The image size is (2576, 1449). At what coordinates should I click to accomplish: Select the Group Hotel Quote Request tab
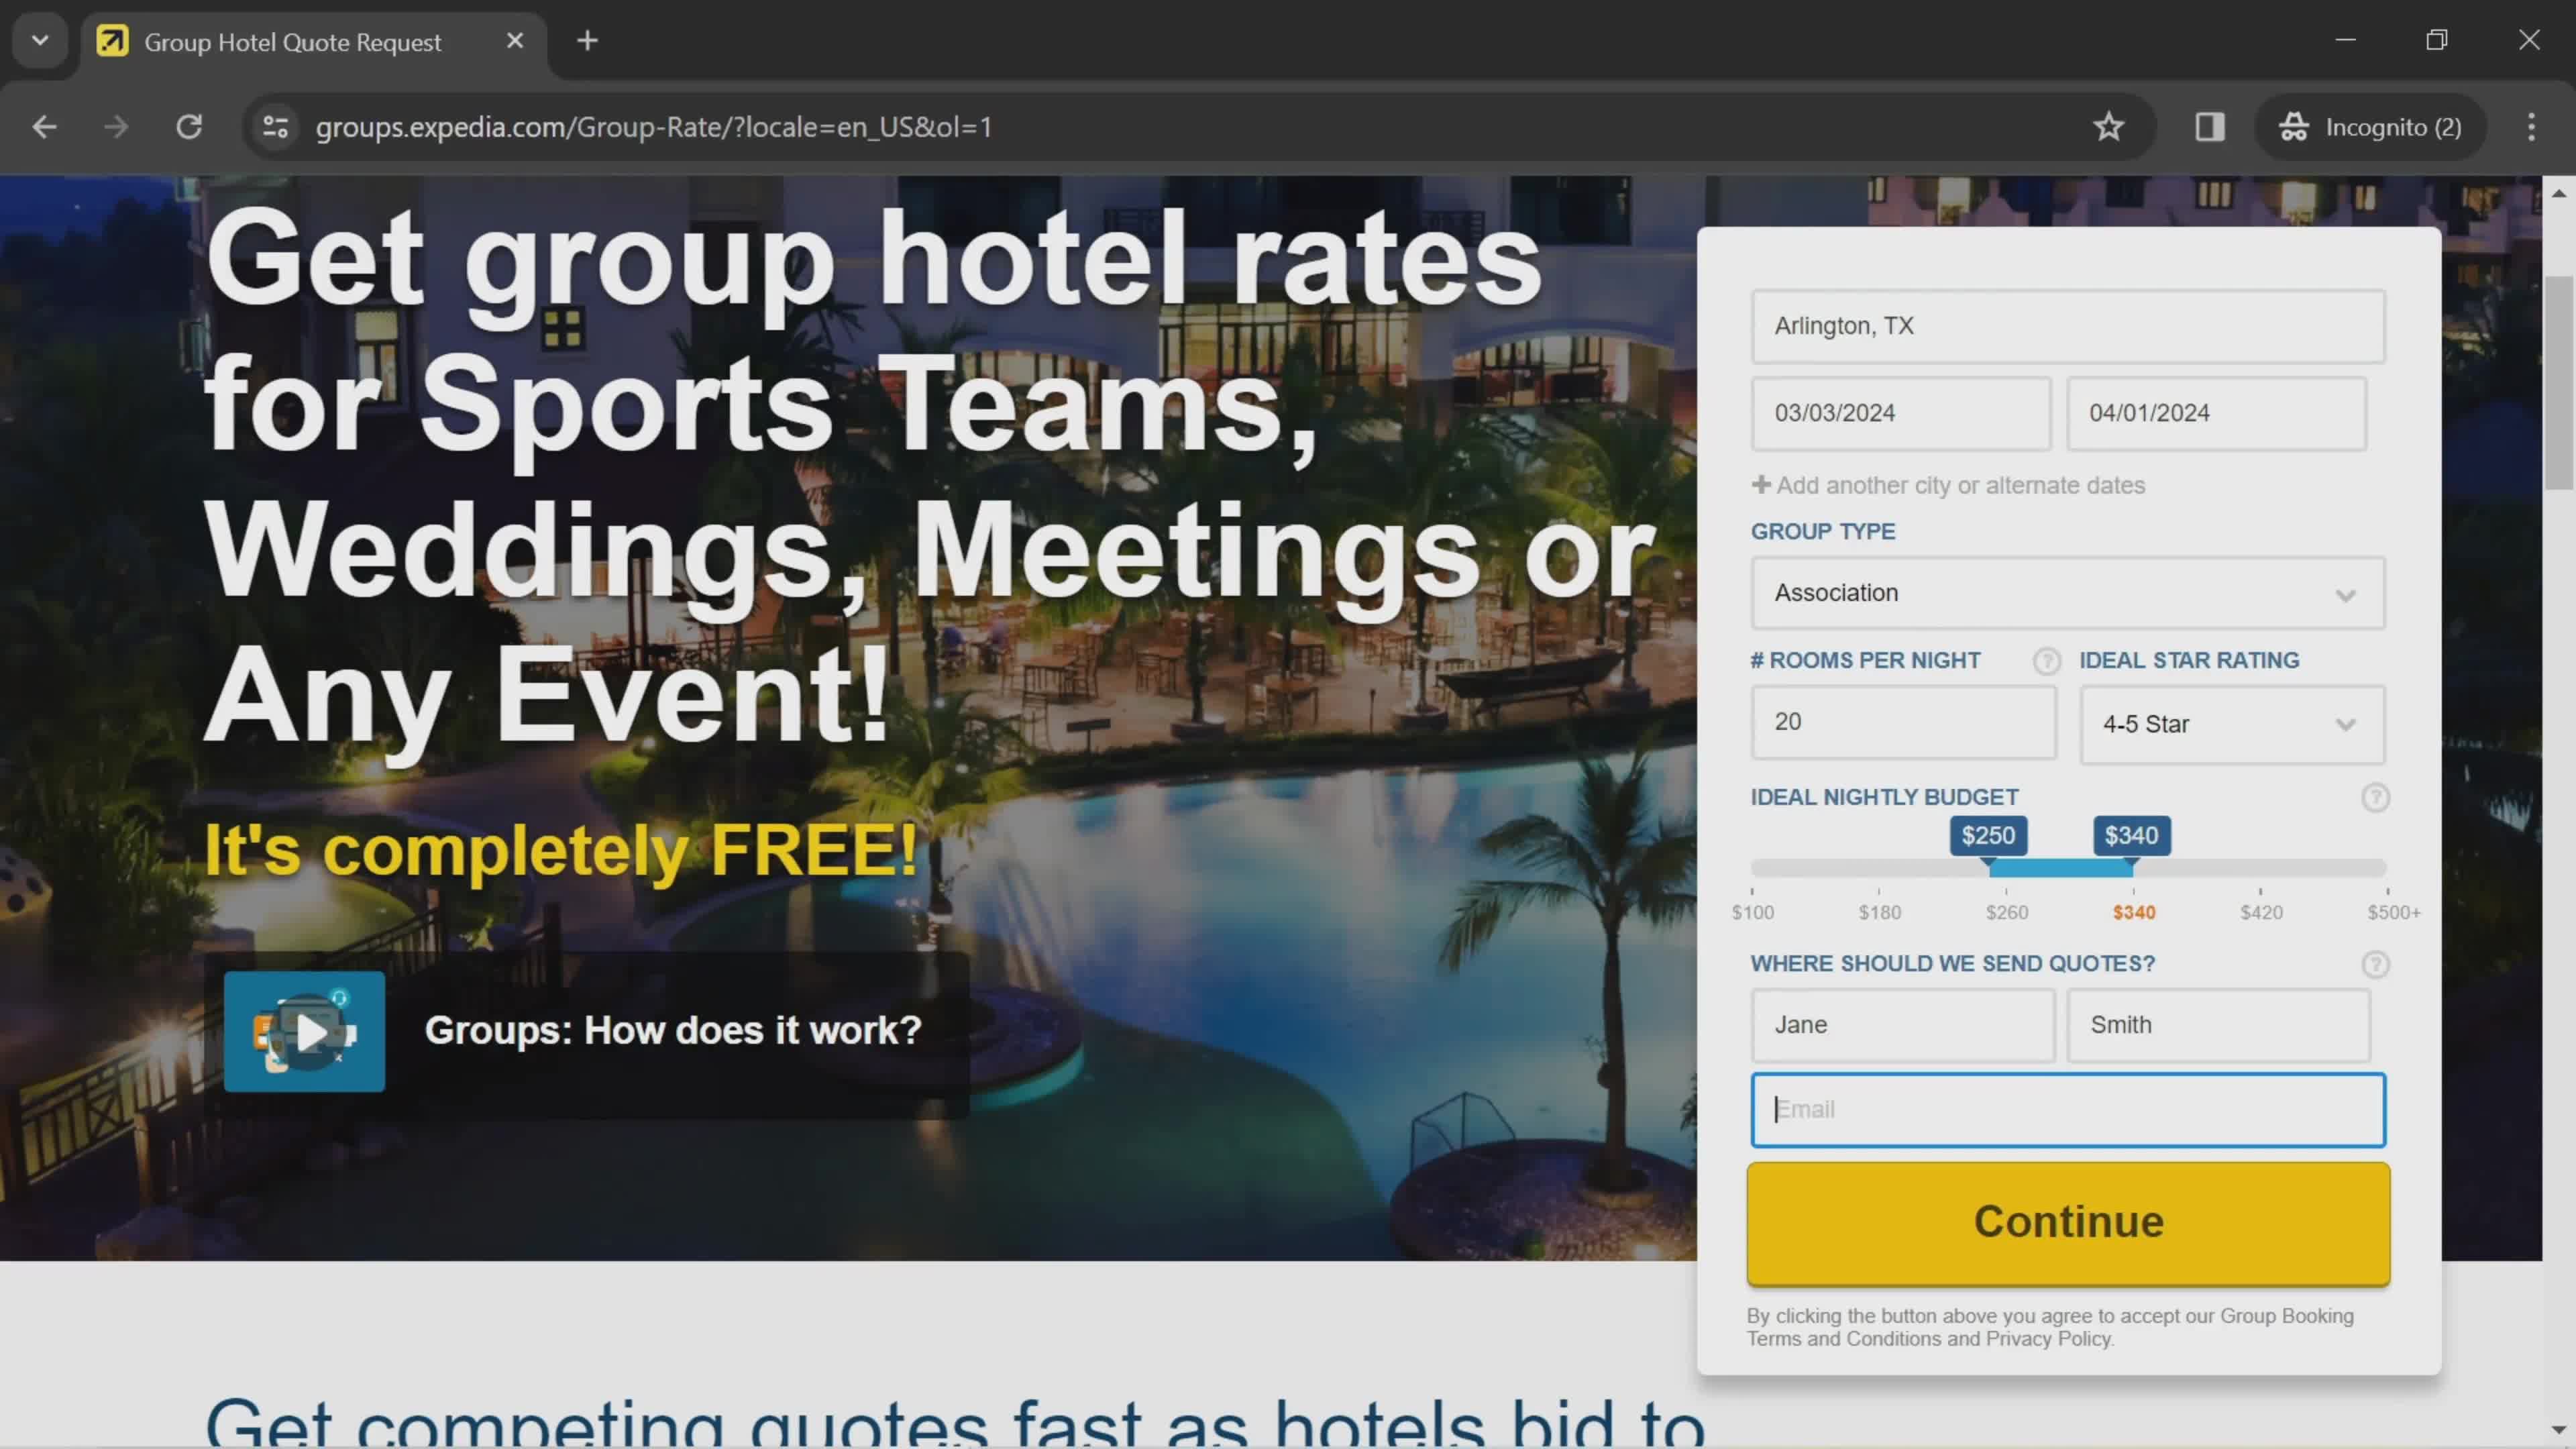312,42
